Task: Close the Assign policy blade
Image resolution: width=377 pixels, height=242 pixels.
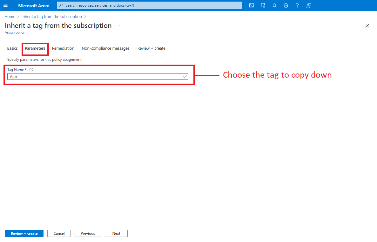Action: click(367, 26)
